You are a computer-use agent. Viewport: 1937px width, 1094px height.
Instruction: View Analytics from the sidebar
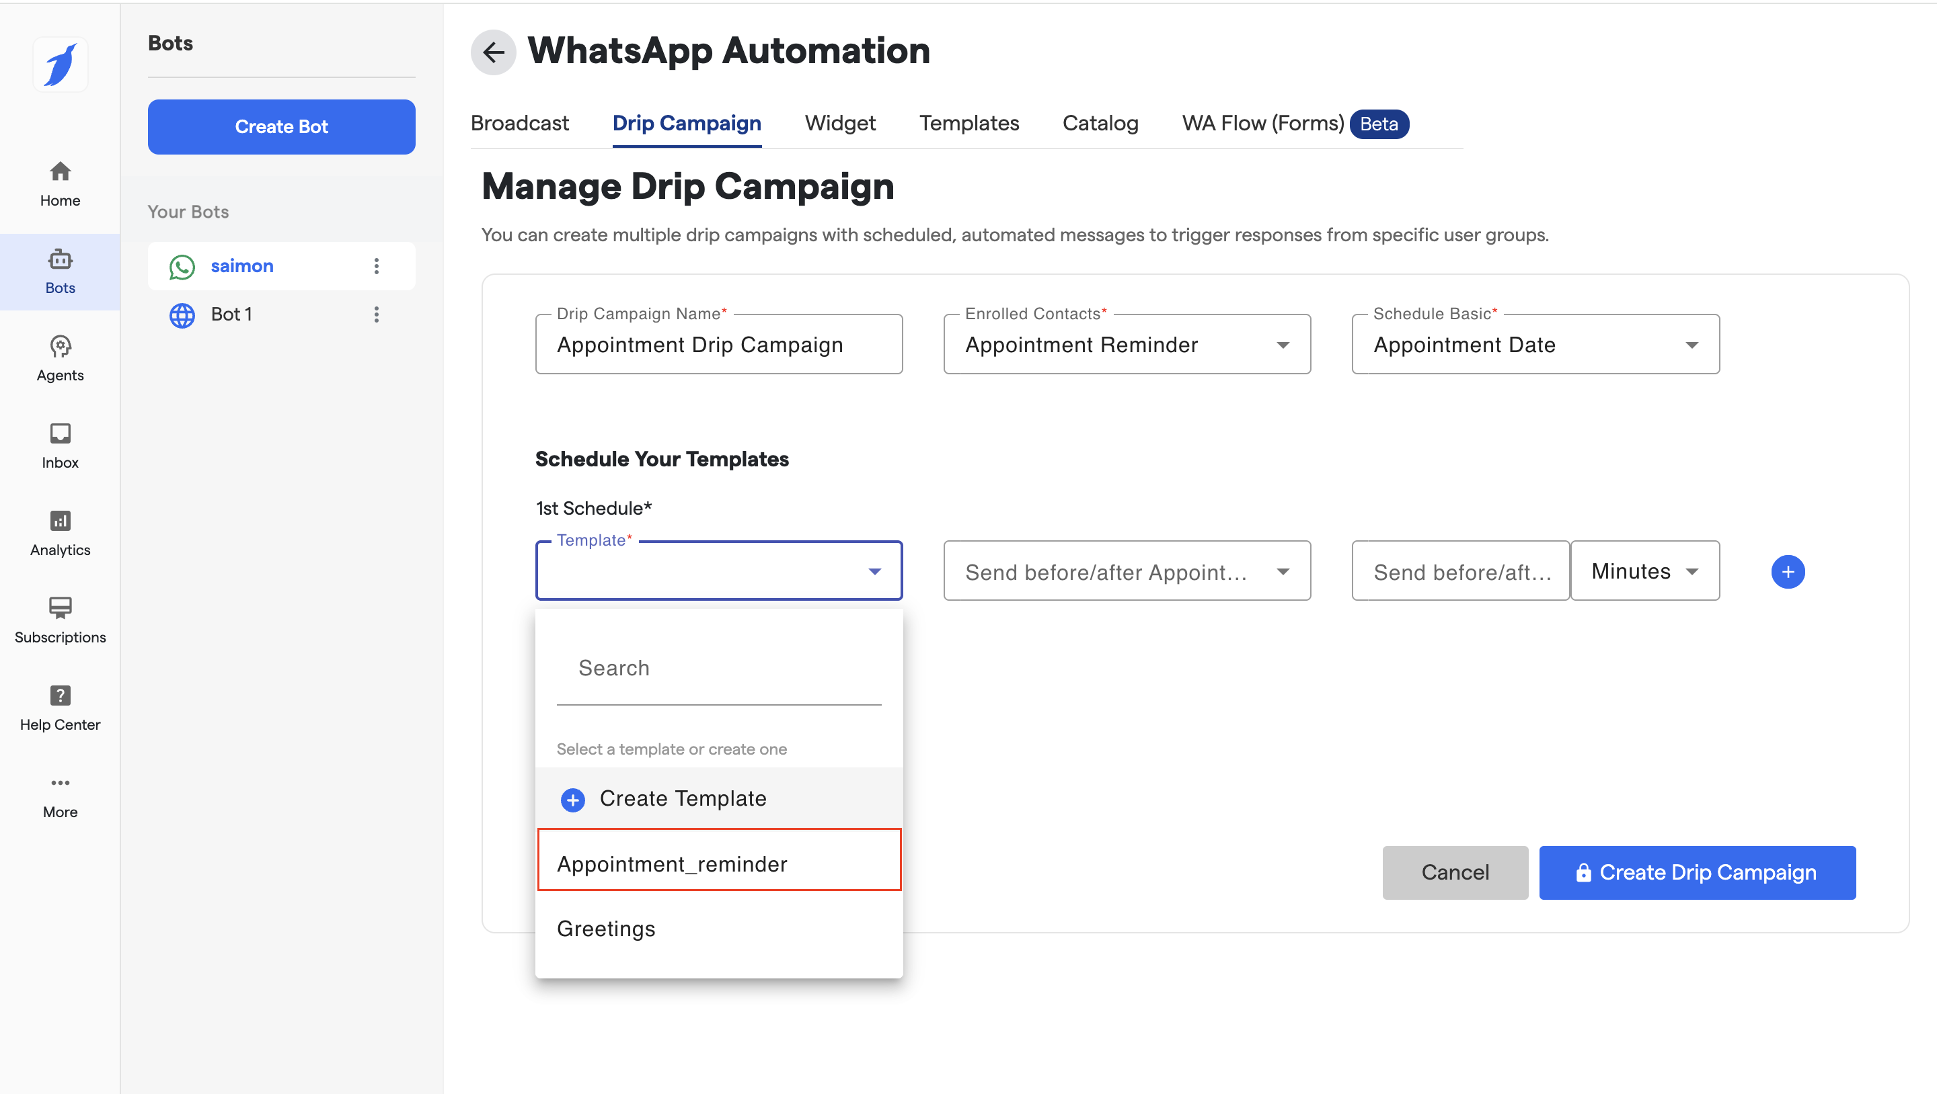pyautogui.click(x=60, y=533)
